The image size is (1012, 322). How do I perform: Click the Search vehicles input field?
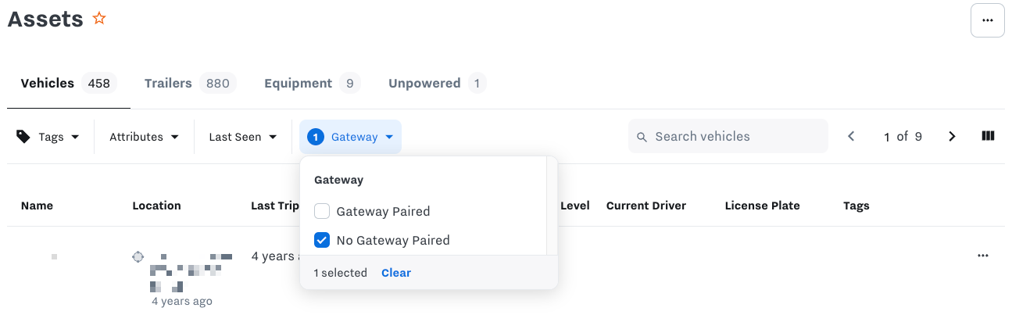tap(735, 137)
